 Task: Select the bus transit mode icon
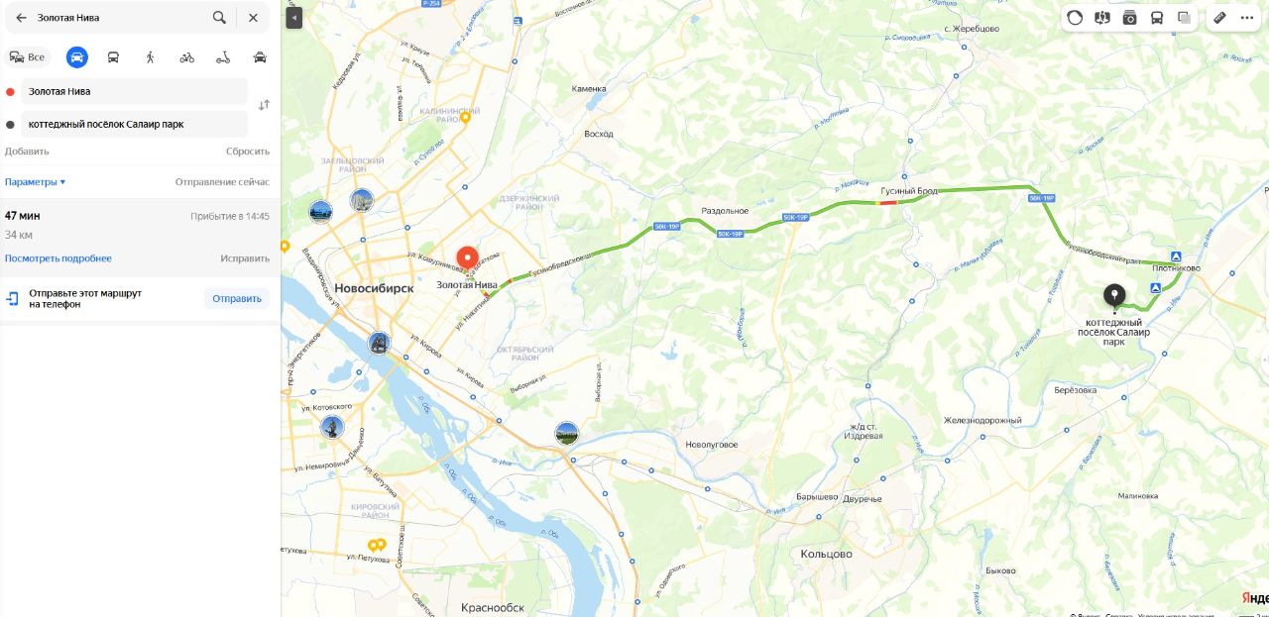click(114, 57)
